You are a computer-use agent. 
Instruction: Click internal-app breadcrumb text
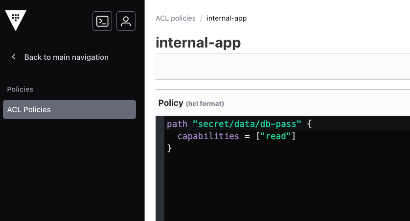tap(227, 18)
